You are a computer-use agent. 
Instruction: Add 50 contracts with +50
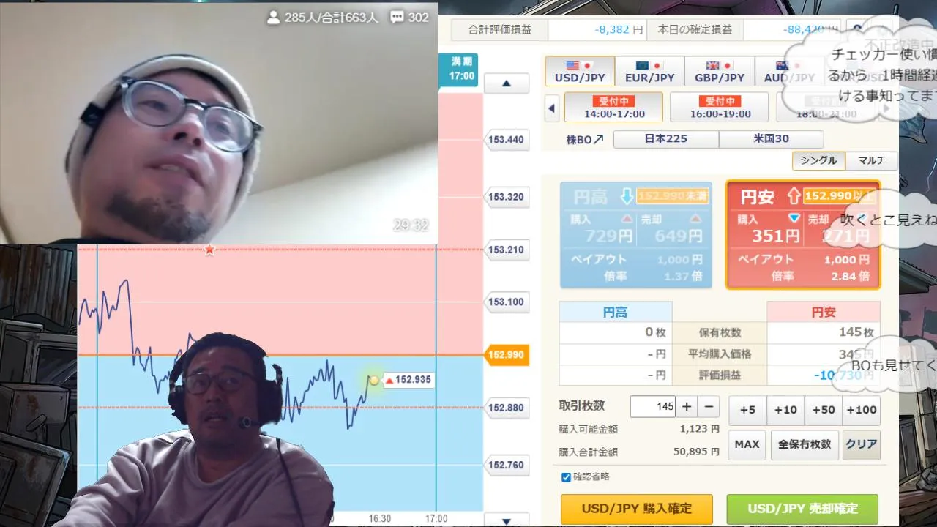pos(824,410)
